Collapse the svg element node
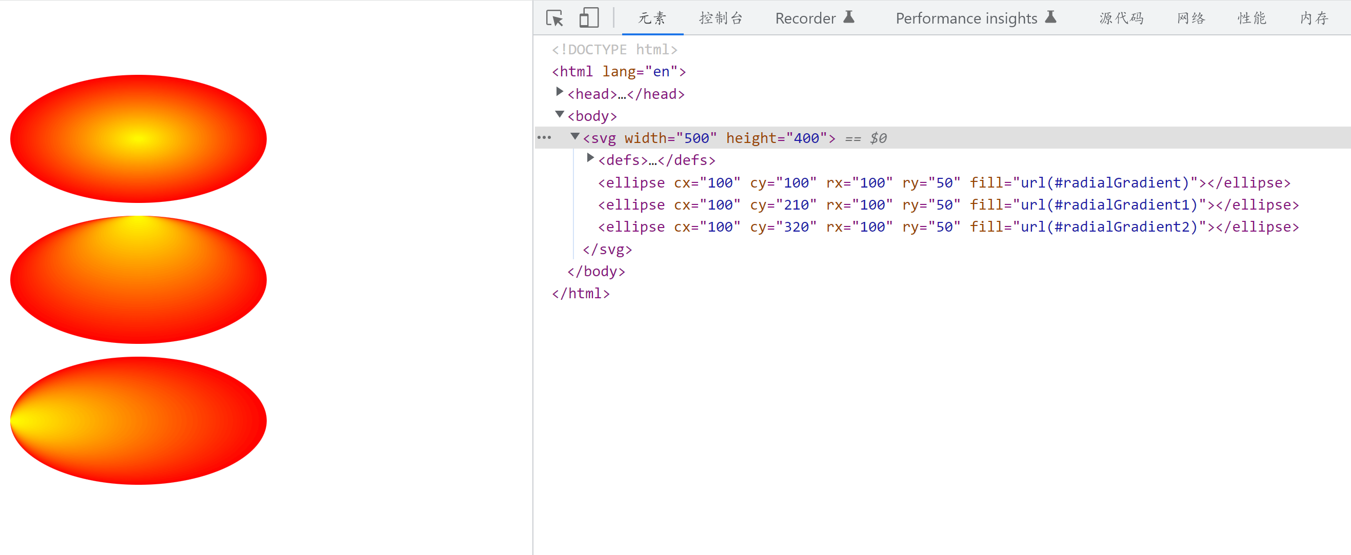This screenshot has width=1351, height=555. point(575,137)
